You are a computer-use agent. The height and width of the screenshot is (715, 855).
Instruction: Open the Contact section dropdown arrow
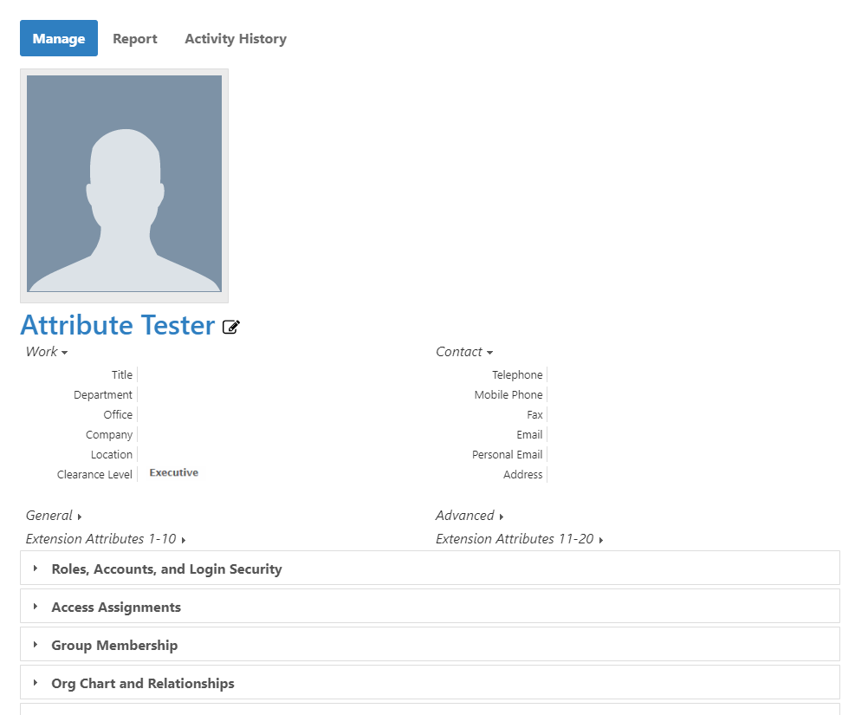coord(489,352)
